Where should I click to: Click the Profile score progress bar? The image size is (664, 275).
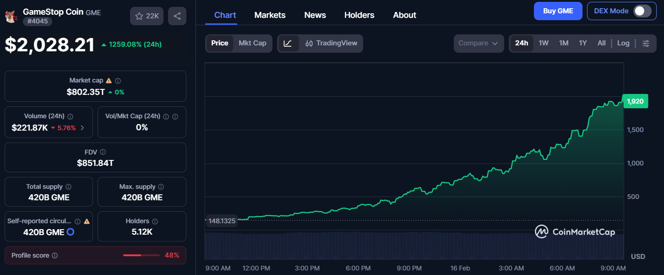(142, 255)
